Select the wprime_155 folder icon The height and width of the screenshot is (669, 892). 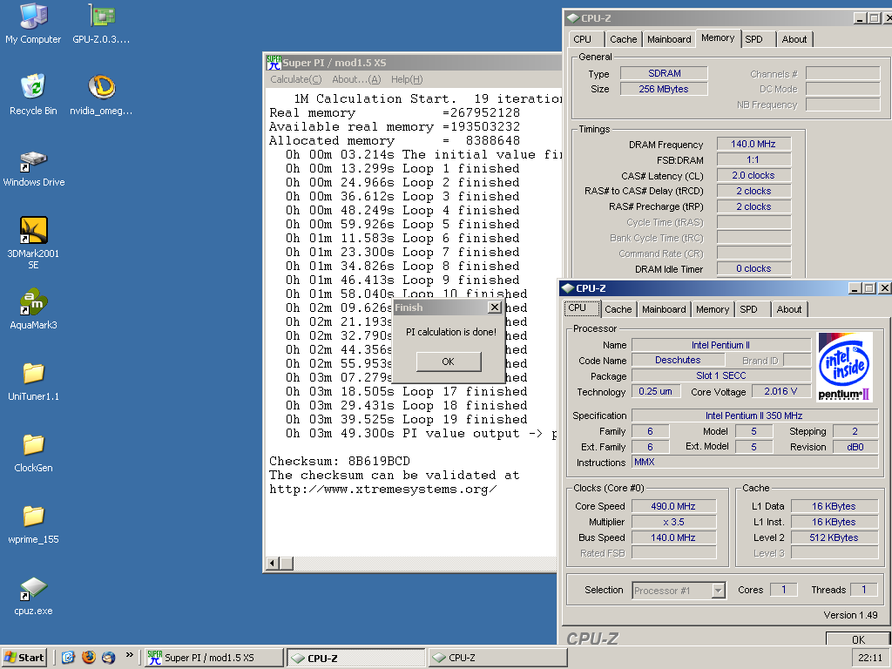(34, 524)
